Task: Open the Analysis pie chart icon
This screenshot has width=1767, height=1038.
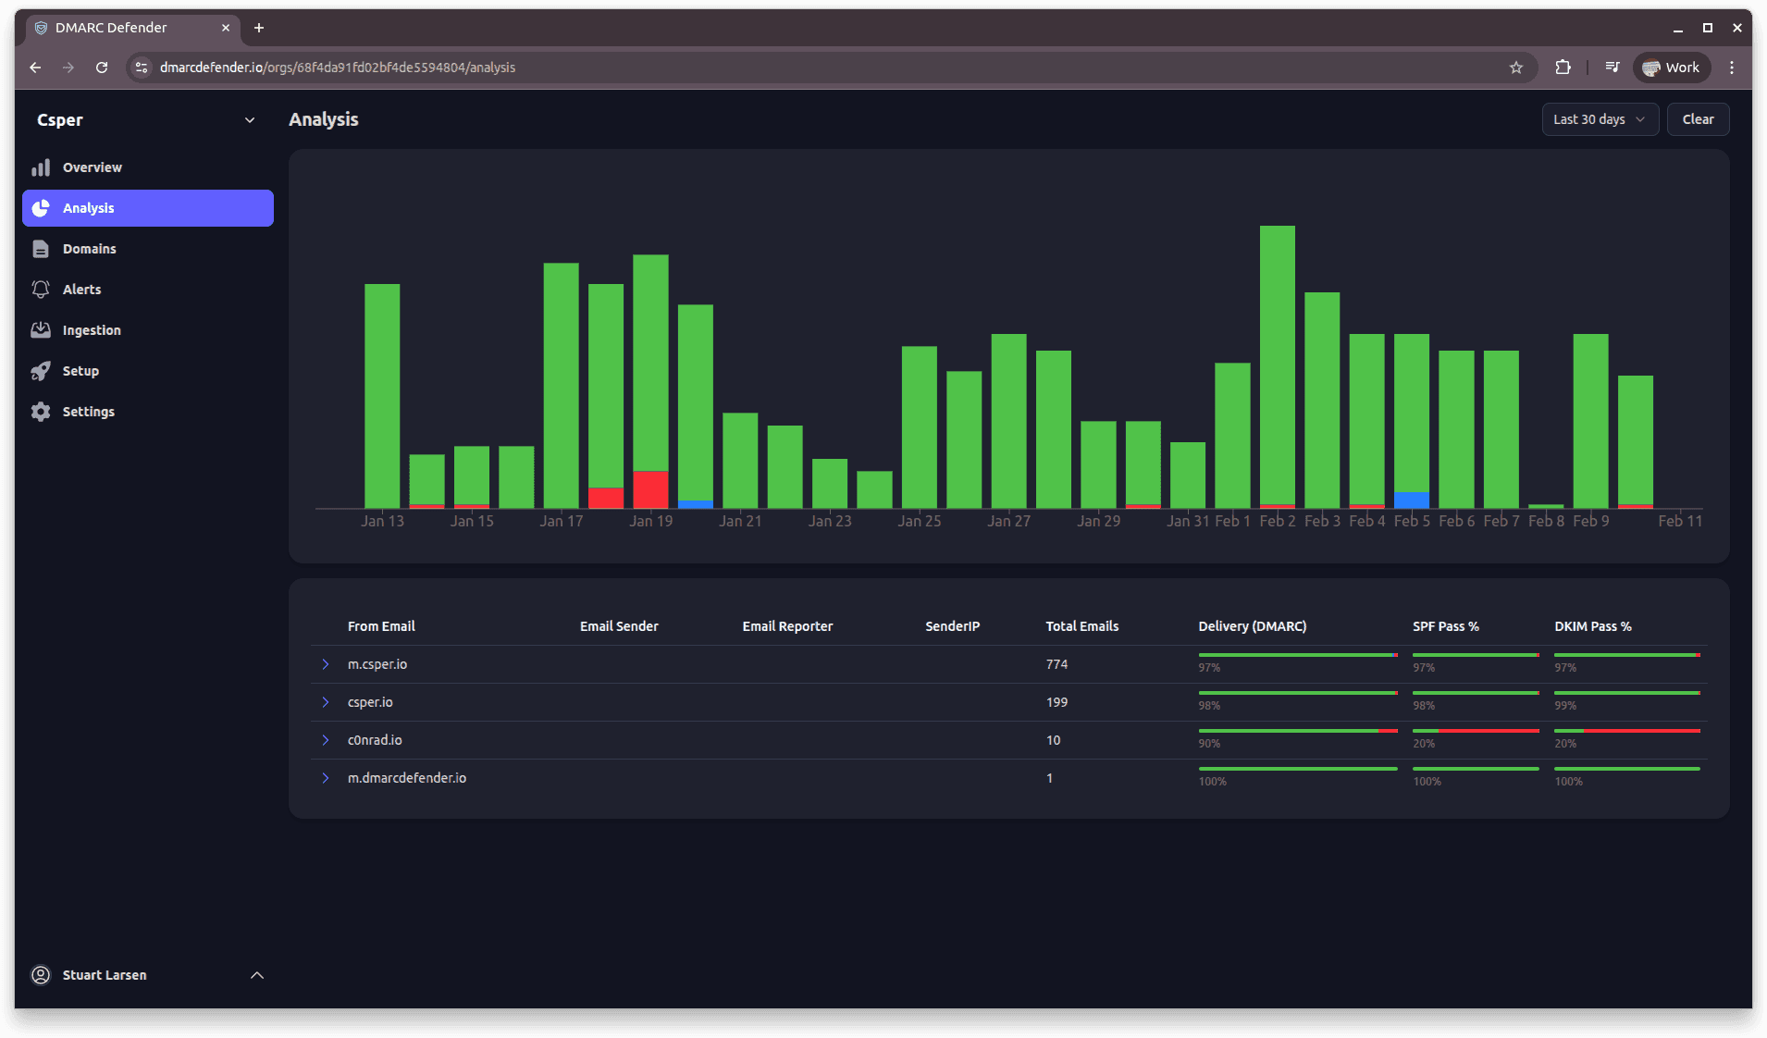Action: 42,207
